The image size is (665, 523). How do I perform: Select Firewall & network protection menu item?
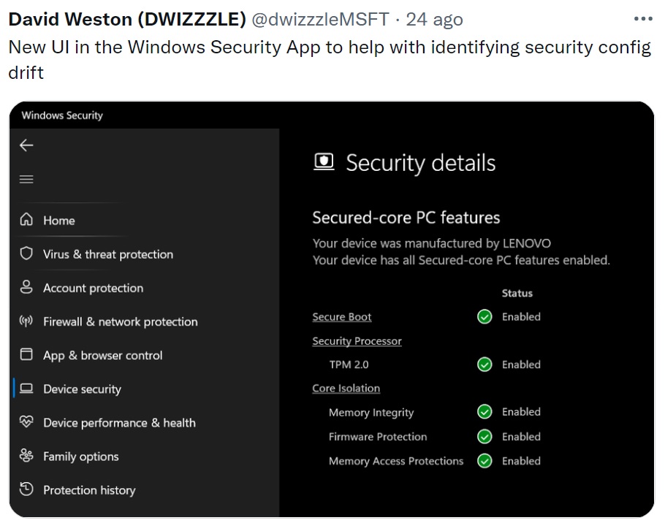tap(120, 321)
